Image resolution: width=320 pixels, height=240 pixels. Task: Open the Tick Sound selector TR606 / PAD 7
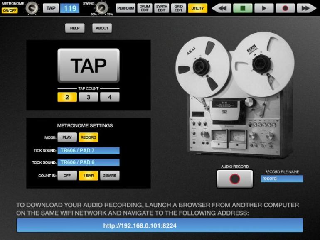pyautogui.click(x=89, y=150)
